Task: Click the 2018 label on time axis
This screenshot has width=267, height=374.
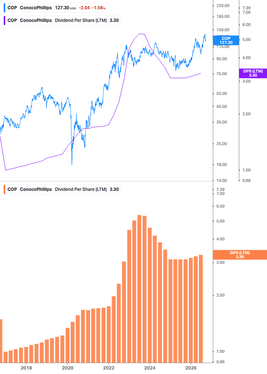Action: [26, 368]
